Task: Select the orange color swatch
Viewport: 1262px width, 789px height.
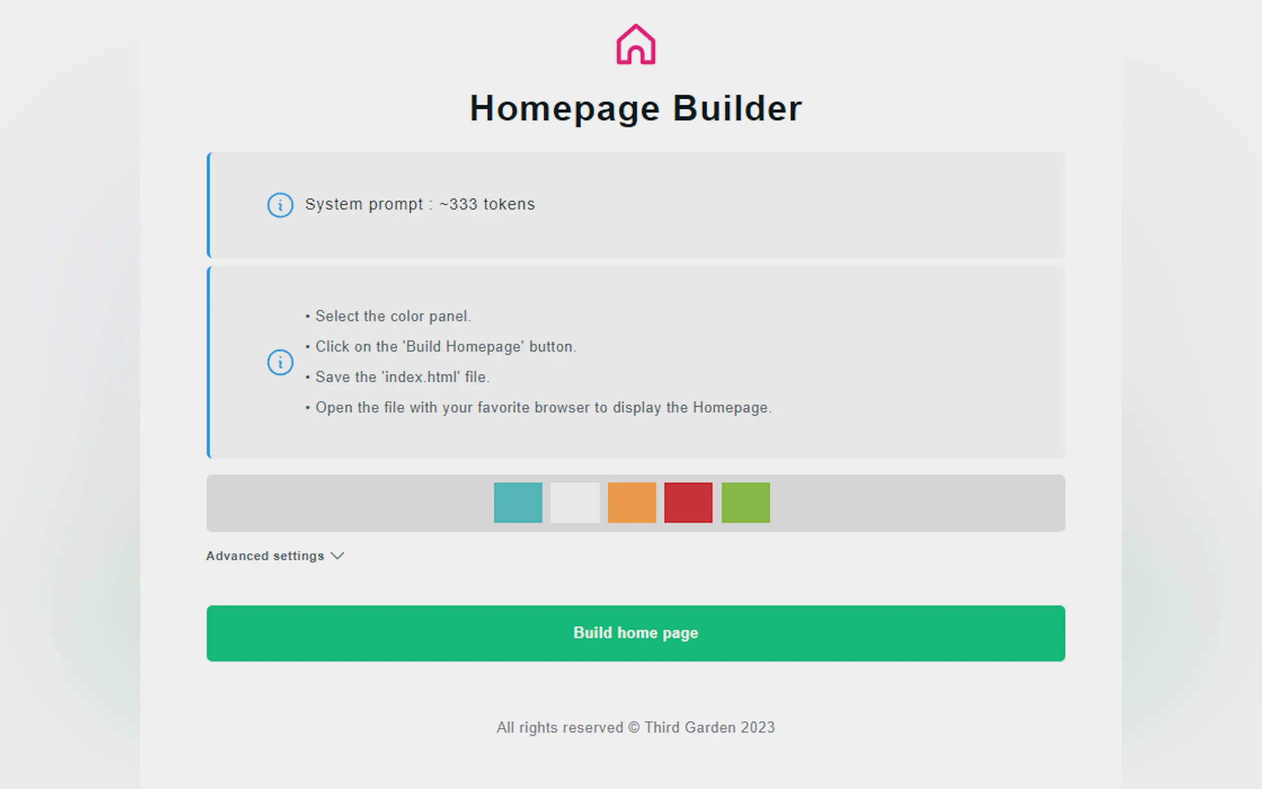Action: click(631, 502)
